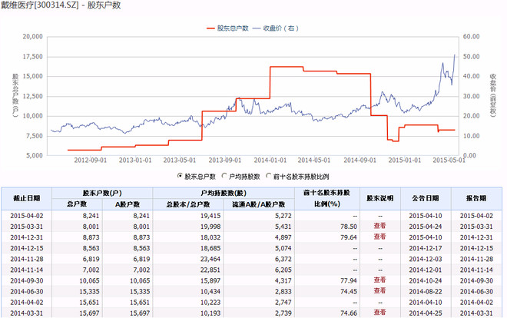
Task: Select the 2014-09-30 截止日期 cell
Action: click(27, 280)
